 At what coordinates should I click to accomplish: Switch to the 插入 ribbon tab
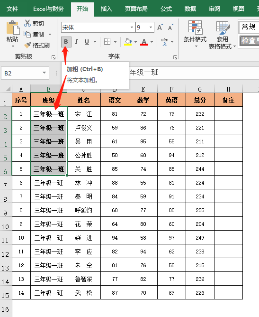(107, 9)
